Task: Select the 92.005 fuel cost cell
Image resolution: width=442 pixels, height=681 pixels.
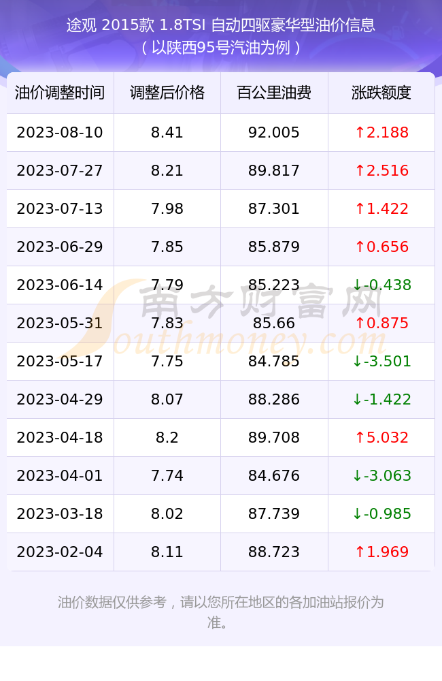Action: pos(274,133)
